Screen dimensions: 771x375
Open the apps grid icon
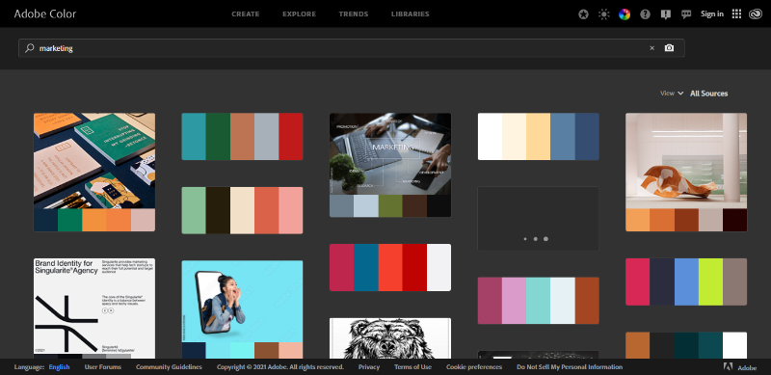[736, 14]
